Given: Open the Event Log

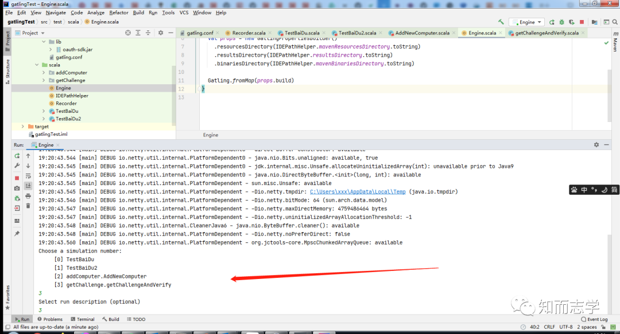Looking at the screenshot, I should pos(594,319).
